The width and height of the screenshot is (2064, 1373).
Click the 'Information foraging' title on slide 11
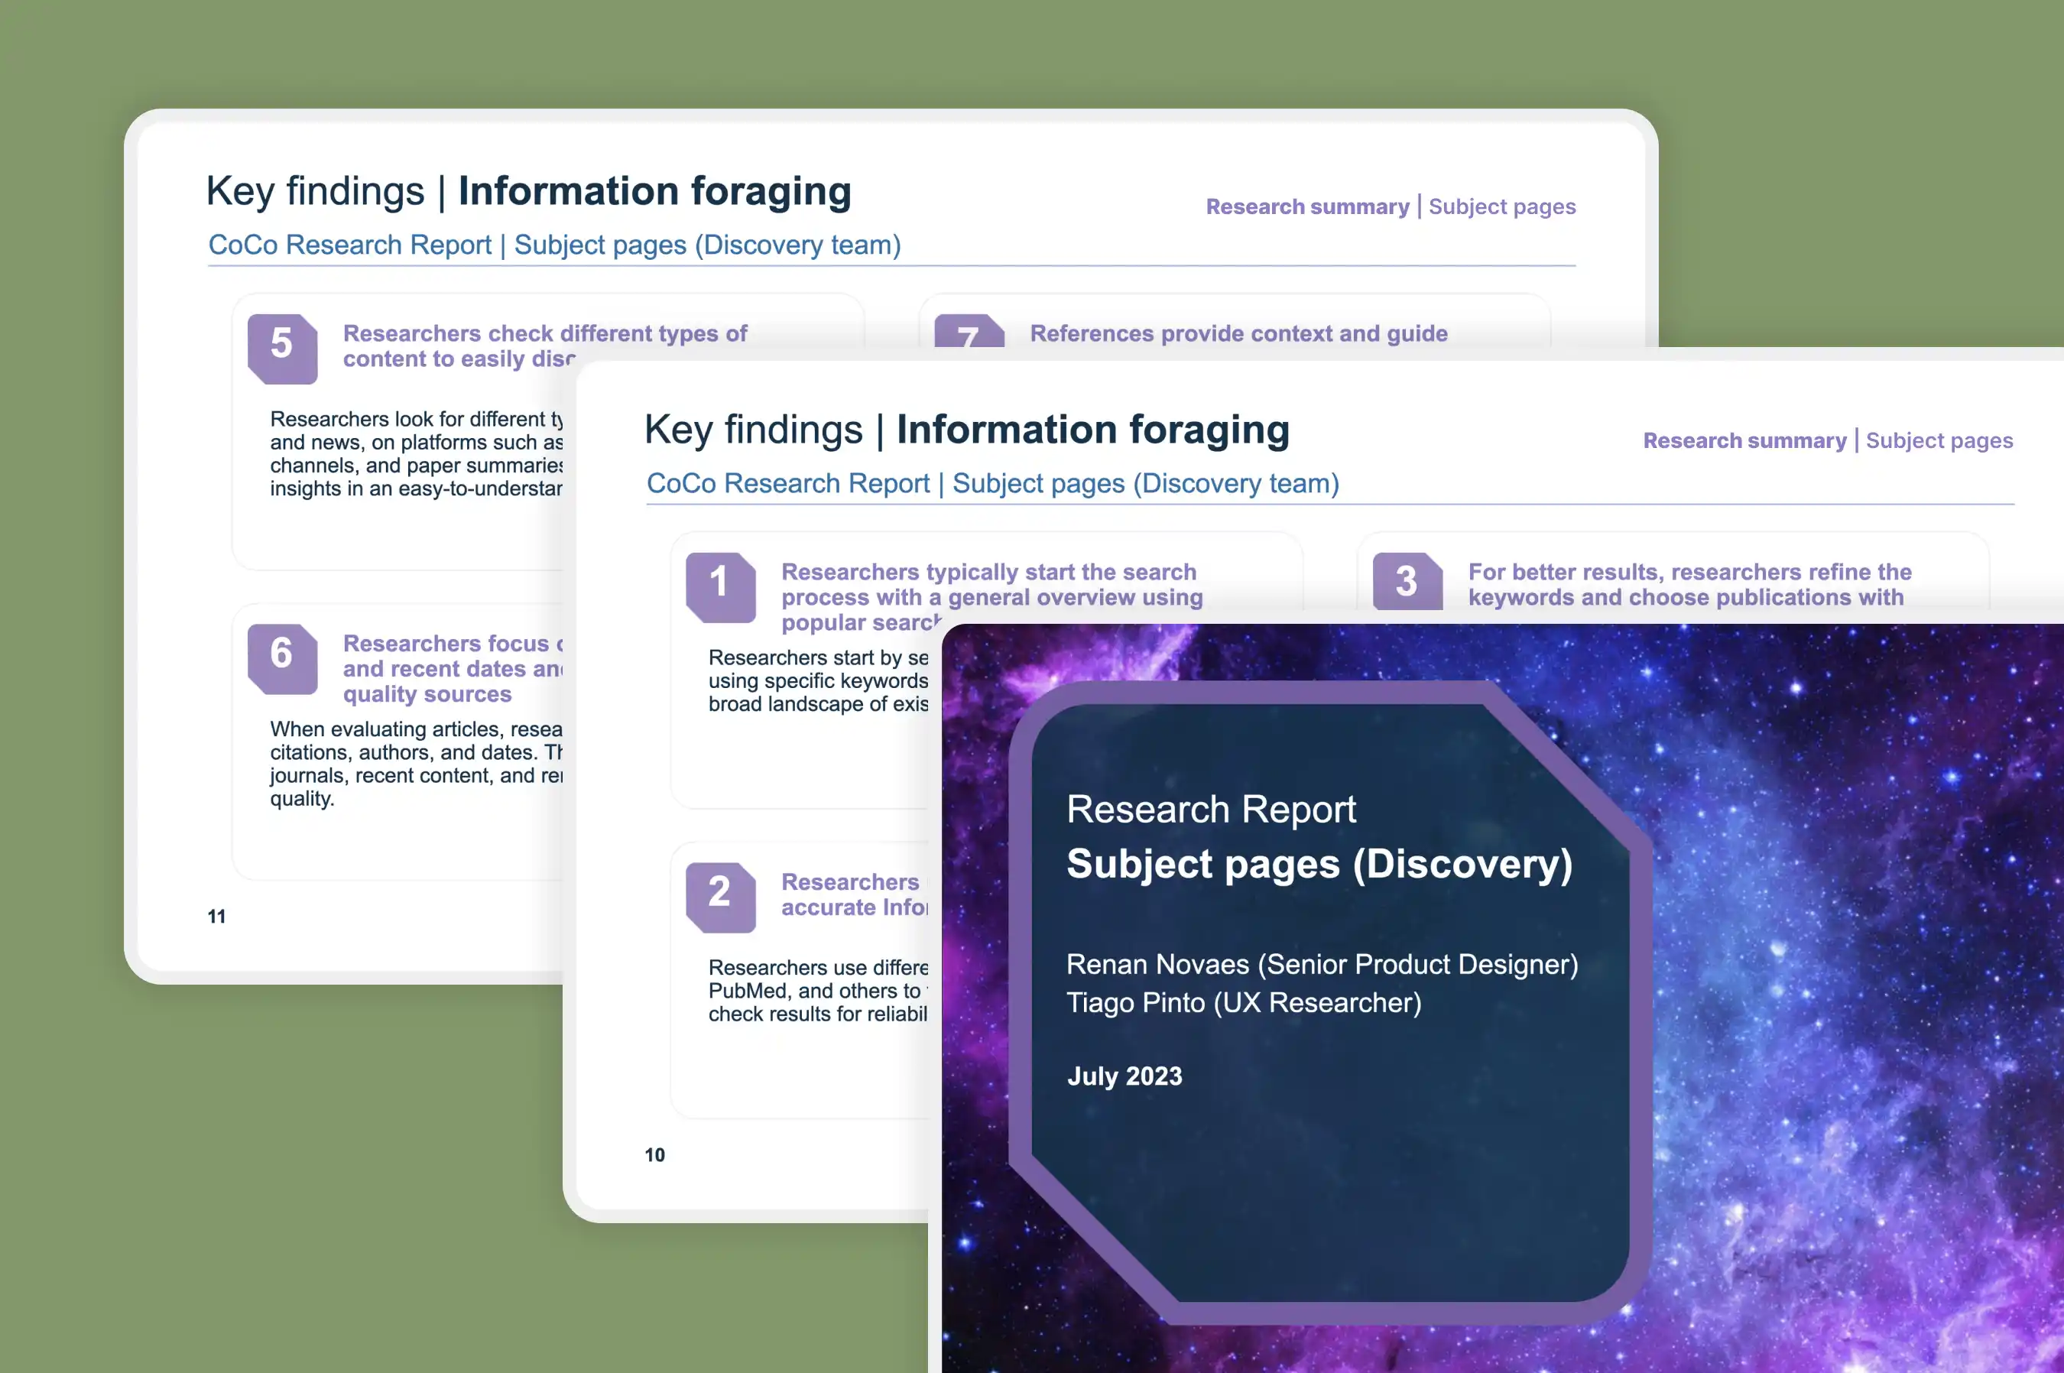point(654,192)
